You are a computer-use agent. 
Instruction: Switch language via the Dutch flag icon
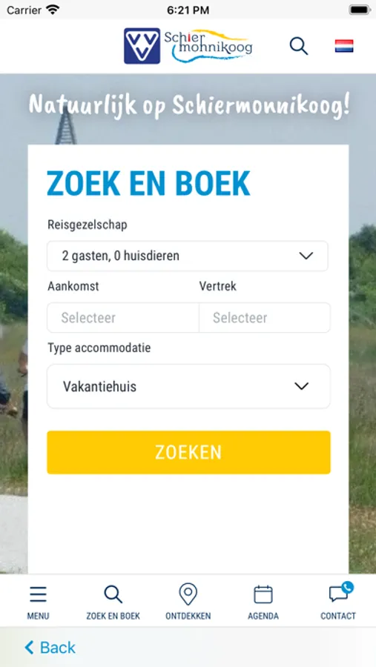343,46
